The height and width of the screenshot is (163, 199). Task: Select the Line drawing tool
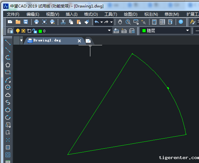click(8, 43)
